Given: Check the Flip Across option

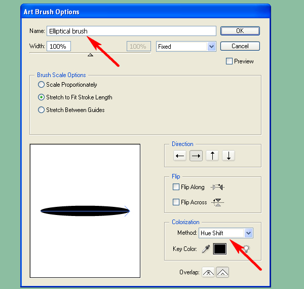Looking at the screenshot, I should click(x=176, y=202).
